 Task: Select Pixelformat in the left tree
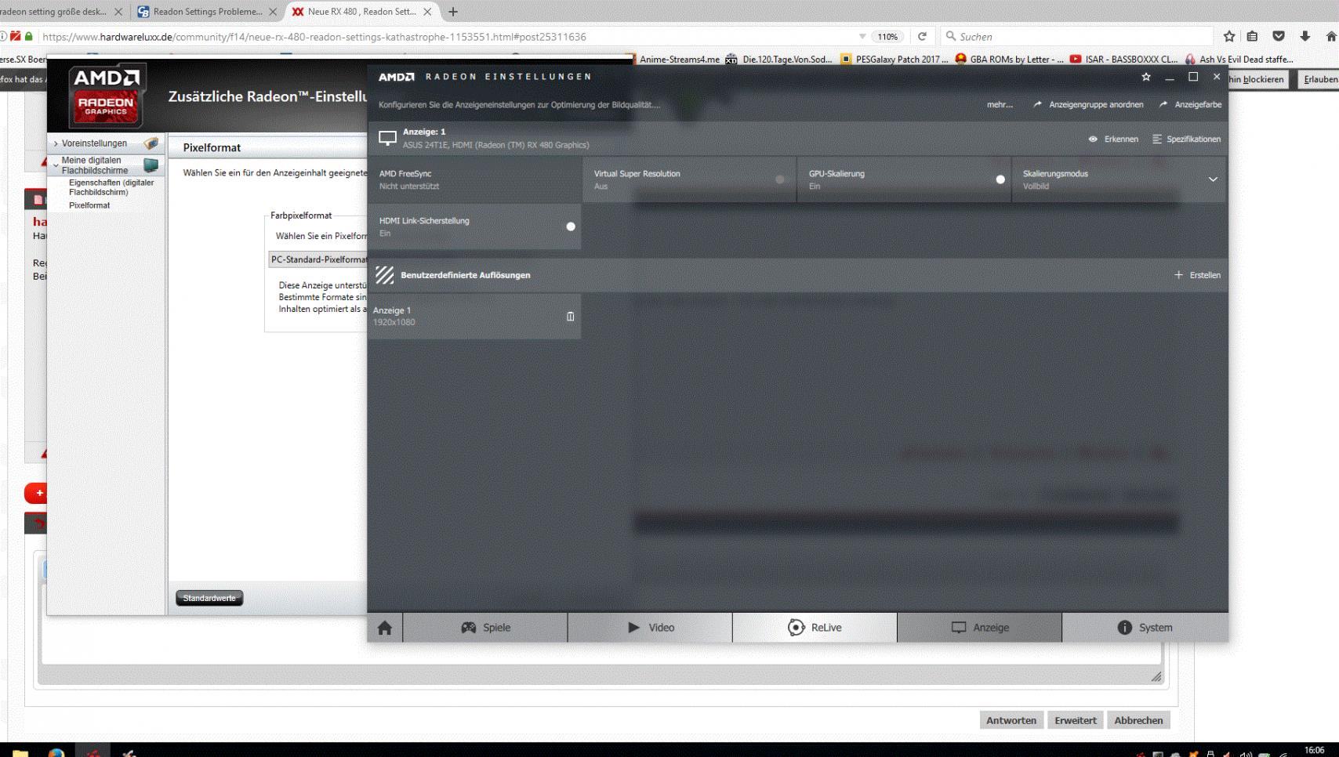tap(89, 205)
